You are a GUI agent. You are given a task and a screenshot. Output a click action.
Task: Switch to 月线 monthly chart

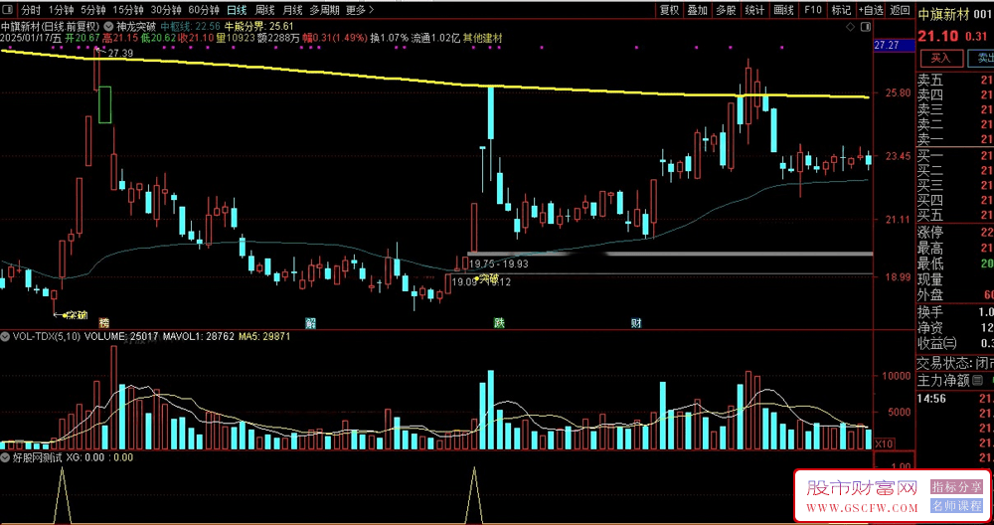tap(292, 10)
